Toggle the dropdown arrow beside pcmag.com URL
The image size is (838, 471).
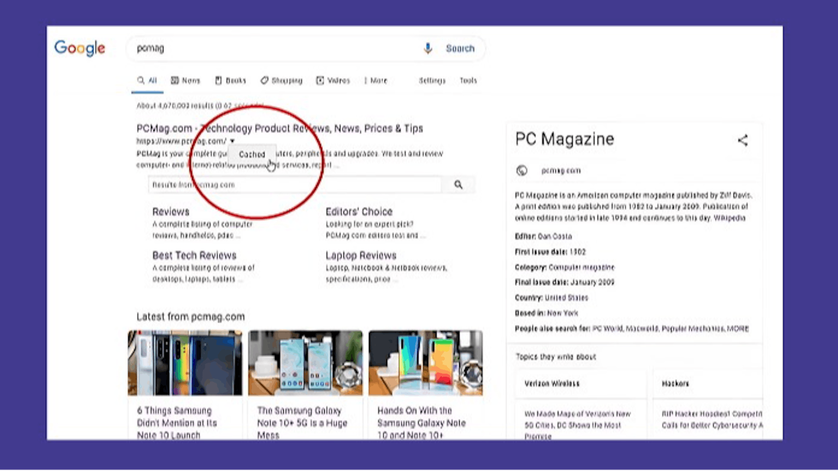click(x=232, y=141)
